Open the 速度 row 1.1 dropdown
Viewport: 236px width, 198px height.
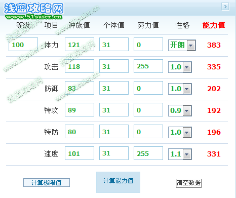(180, 154)
